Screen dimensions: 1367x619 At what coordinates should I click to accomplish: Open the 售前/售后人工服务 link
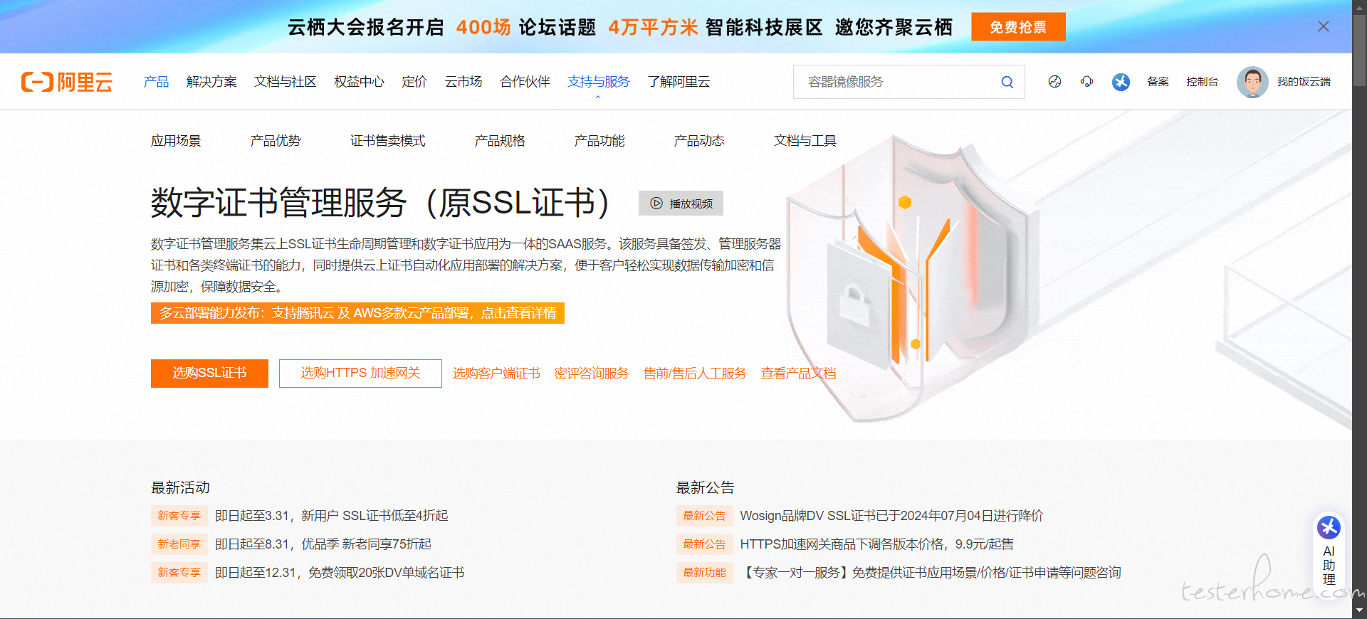695,374
